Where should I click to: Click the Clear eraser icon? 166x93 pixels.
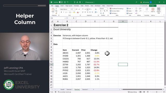136,13
